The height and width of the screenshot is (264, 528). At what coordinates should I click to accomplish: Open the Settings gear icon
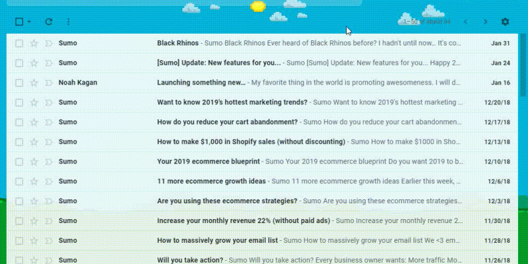pos(505,22)
